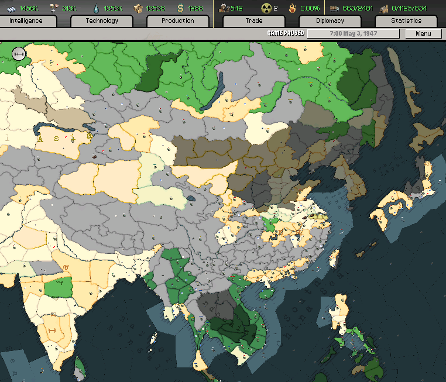This screenshot has height=382, width=446.
Task: Select the Diplomacy tab
Action: point(330,21)
